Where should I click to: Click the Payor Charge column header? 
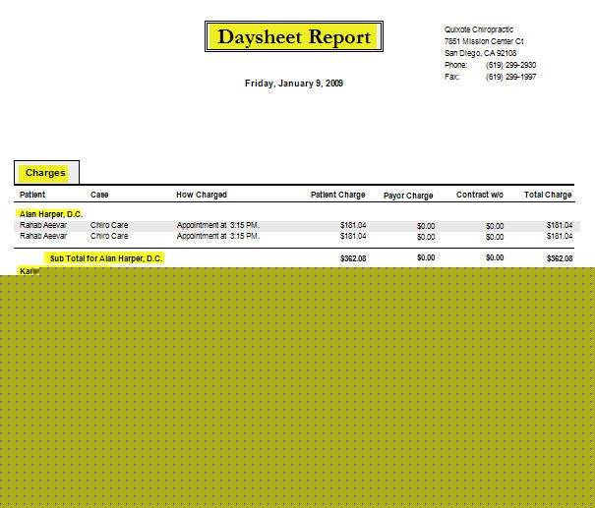(x=408, y=196)
